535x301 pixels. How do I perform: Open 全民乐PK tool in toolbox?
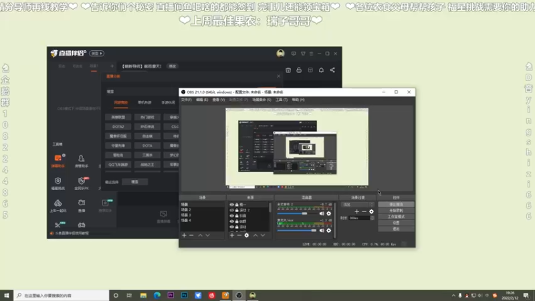pos(82,183)
